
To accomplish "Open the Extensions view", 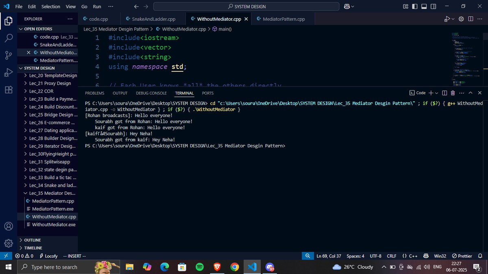I will click(x=8, y=90).
